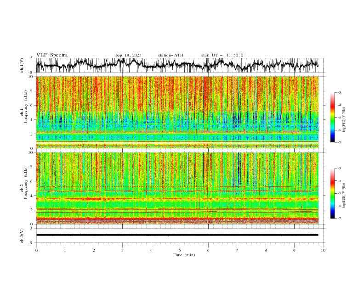Click the ch.3 flat voltage trace
Viewport: 364px width, 281px height.
pyautogui.click(x=177, y=235)
